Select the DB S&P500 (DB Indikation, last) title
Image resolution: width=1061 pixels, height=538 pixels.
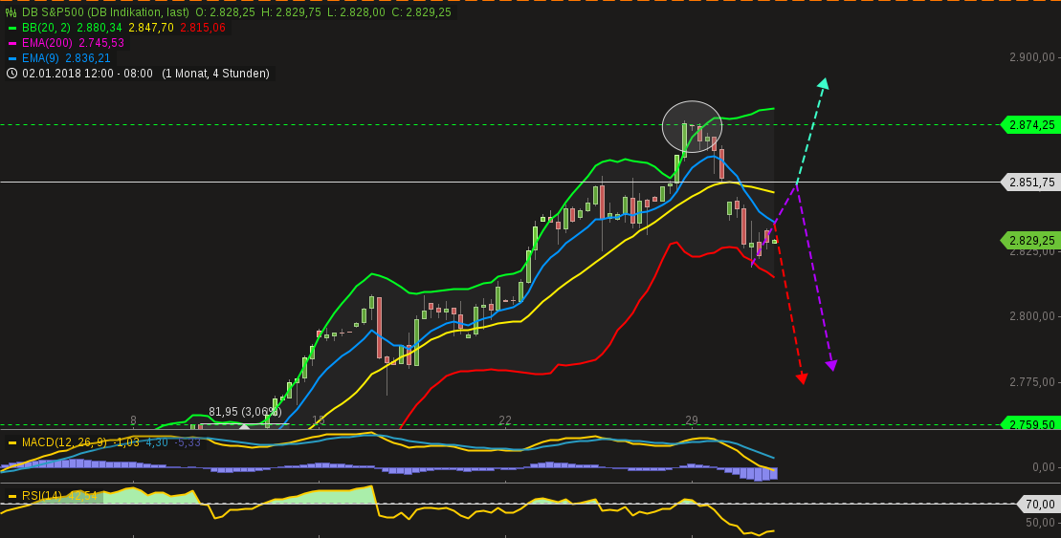point(105,12)
